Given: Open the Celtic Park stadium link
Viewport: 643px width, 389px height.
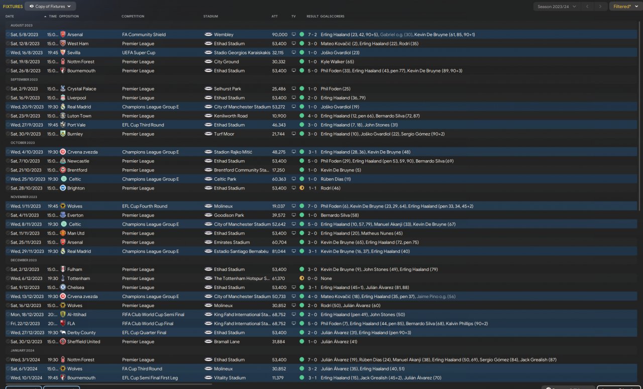Looking at the screenshot, I should (225, 179).
